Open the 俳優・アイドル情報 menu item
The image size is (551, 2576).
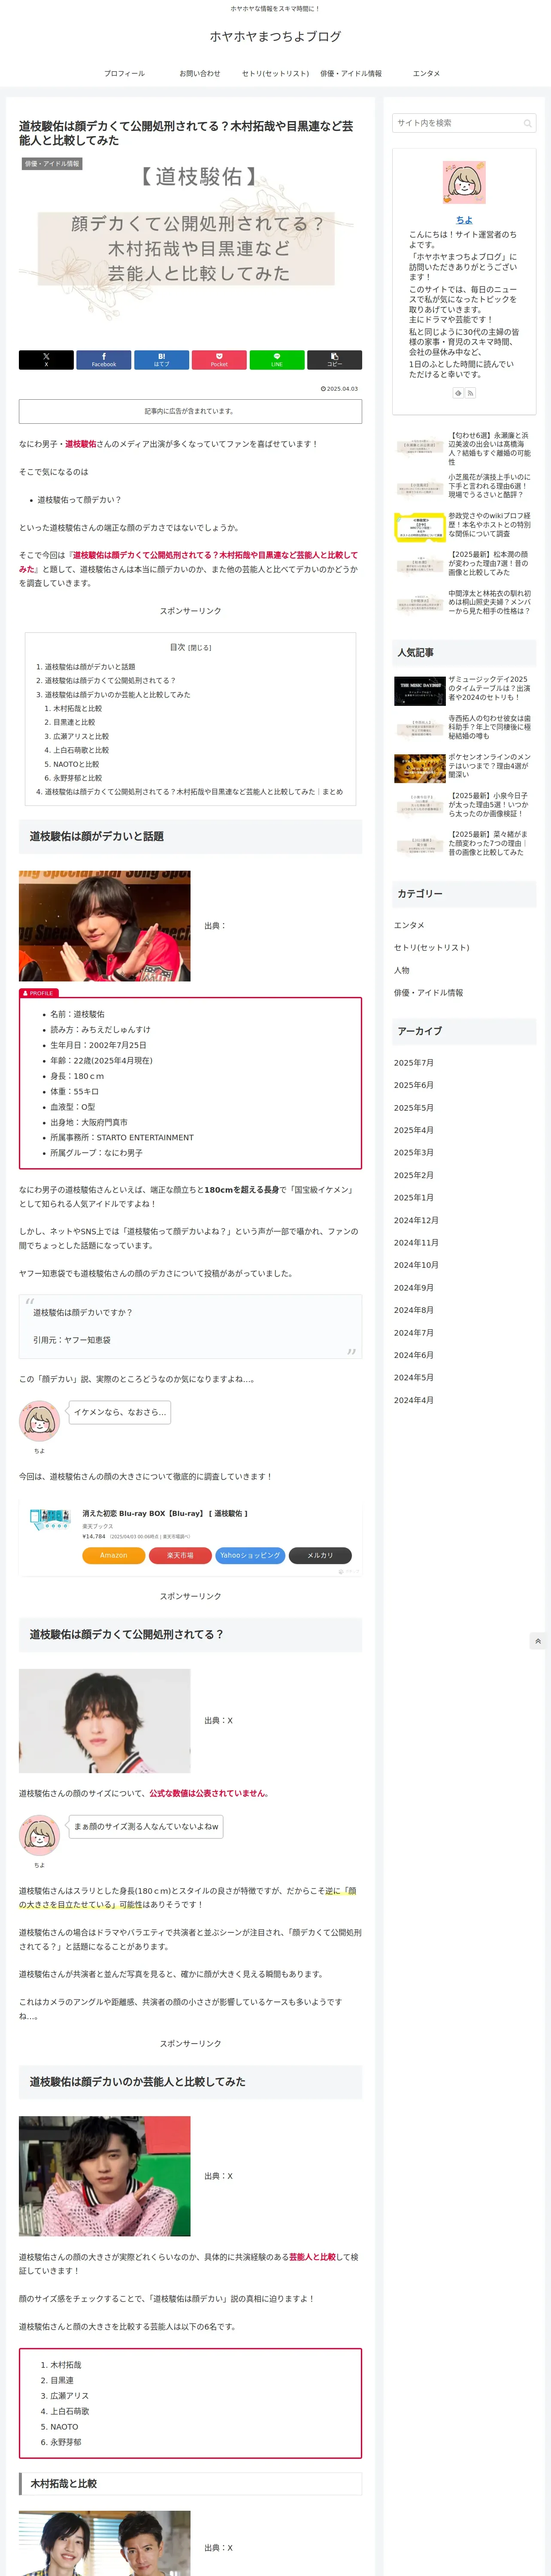(x=351, y=73)
